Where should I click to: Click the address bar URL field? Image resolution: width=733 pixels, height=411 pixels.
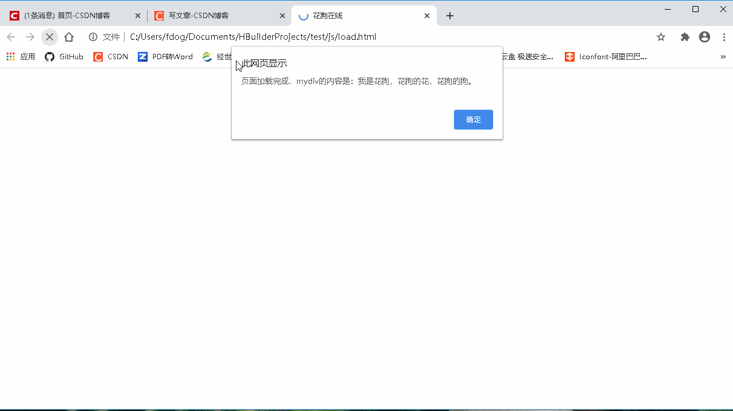tap(254, 36)
